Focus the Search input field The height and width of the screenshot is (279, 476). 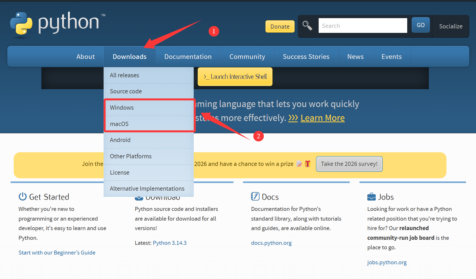pos(363,26)
